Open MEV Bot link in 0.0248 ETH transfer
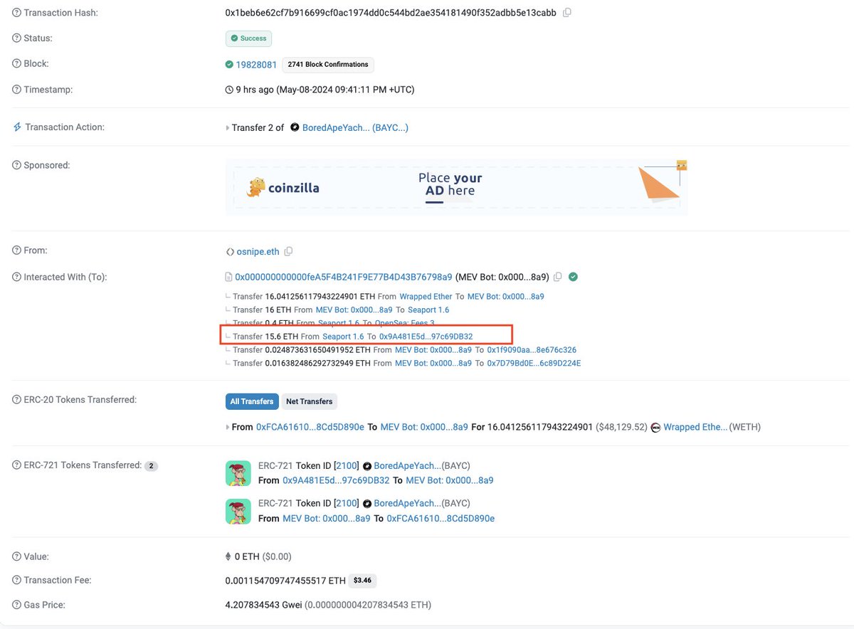The height and width of the screenshot is (629, 854). click(x=433, y=349)
